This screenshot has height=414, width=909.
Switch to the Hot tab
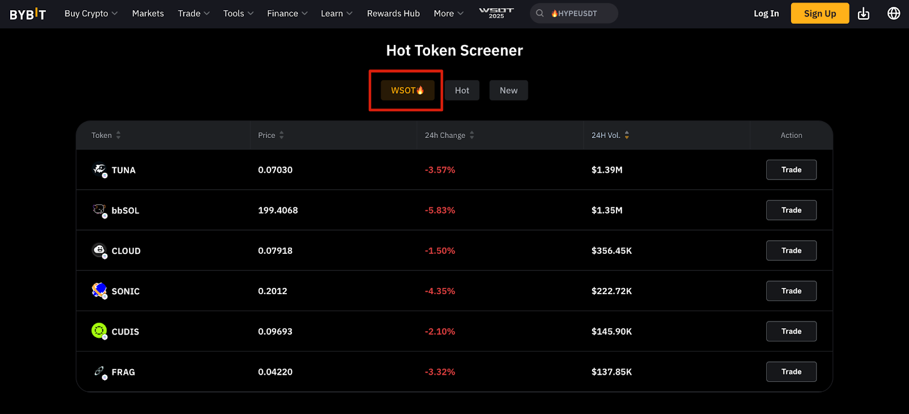click(x=462, y=90)
